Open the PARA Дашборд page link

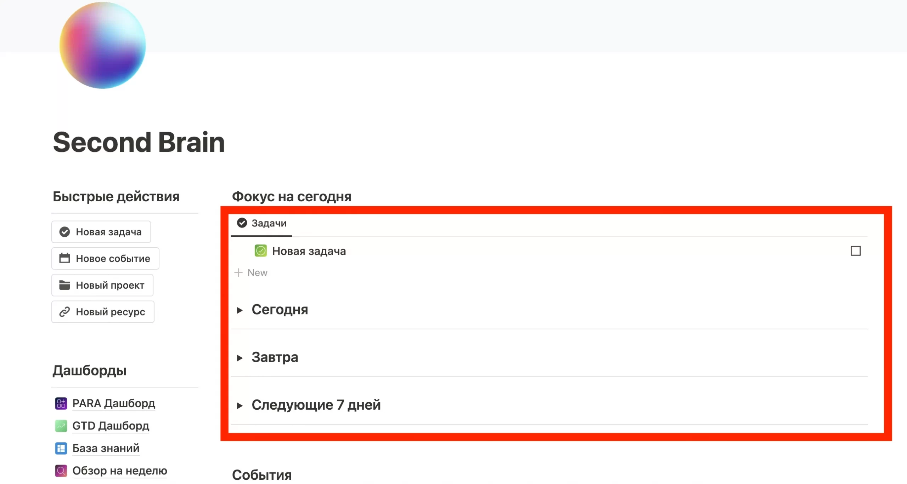pyautogui.click(x=114, y=403)
